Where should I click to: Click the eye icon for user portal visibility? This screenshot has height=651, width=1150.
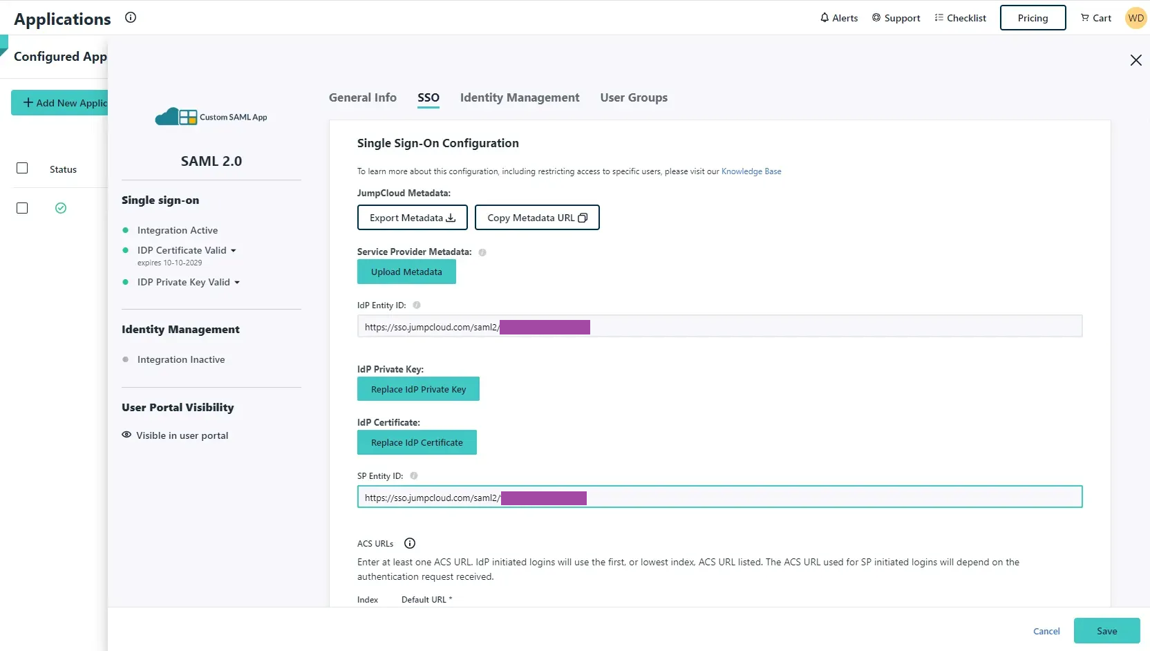coord(126,435)
